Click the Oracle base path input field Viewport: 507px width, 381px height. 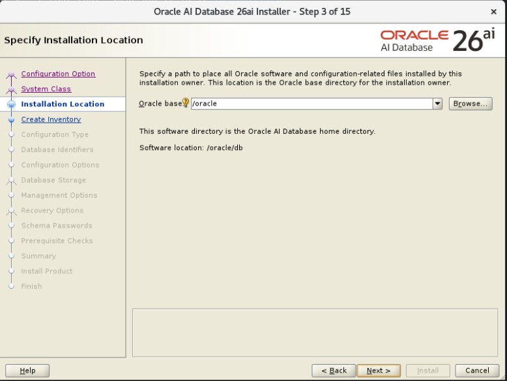(x=311, y=104)
